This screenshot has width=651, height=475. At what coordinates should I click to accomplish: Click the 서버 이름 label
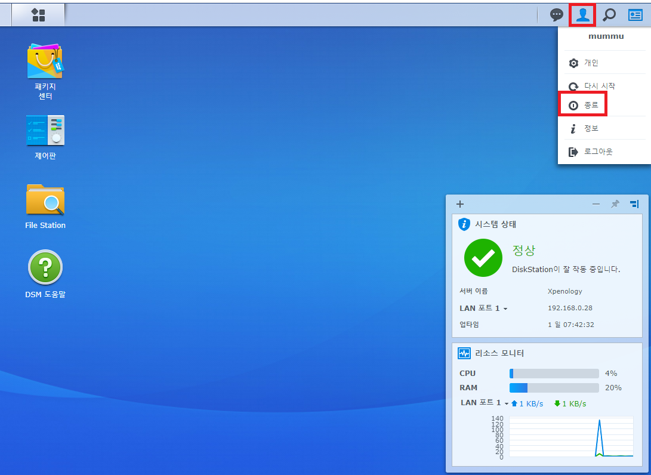[473, 291]
